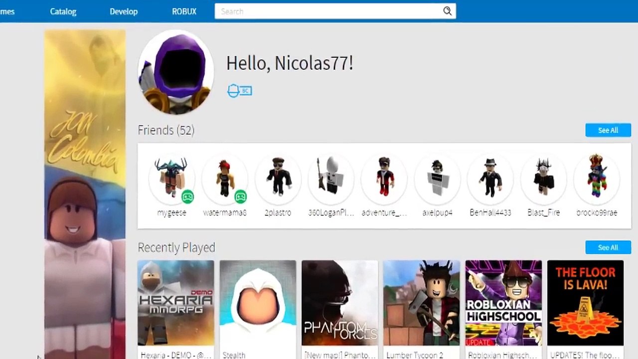This screenshot has width=638, height=359.
Task: Open the Robloxian Highschool game thumbnail
Action: [503, 303]
